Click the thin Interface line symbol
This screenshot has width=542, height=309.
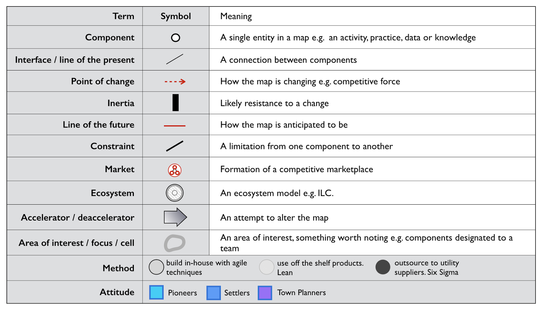[x=175, y=59]
